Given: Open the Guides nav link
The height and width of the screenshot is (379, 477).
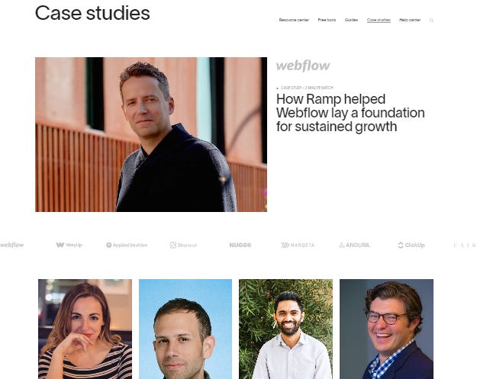Looking at the screenshot, I should click(351, 20).
